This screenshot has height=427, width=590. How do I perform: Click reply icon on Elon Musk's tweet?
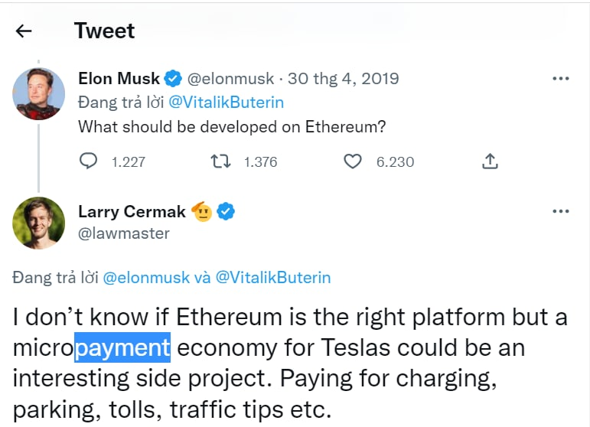89,161
